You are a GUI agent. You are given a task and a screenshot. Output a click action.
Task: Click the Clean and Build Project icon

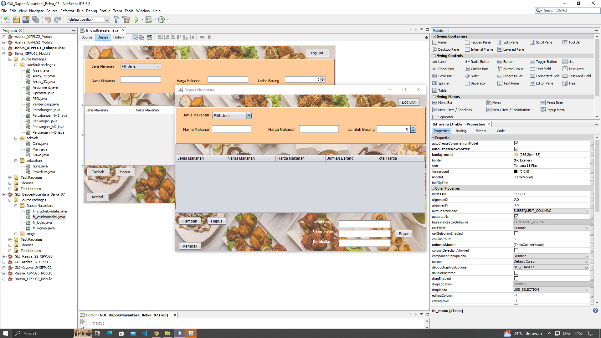(x=126, y=20)
